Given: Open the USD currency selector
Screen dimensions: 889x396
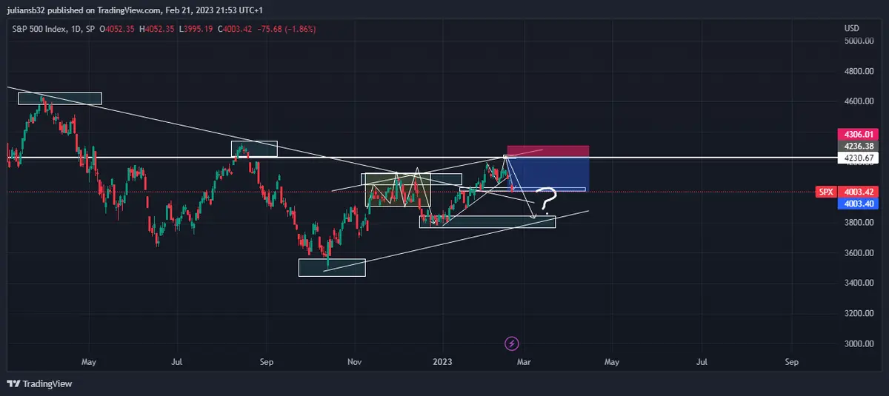Looking at the screenshot, I should pyautogui.click(x=851, y=28).
